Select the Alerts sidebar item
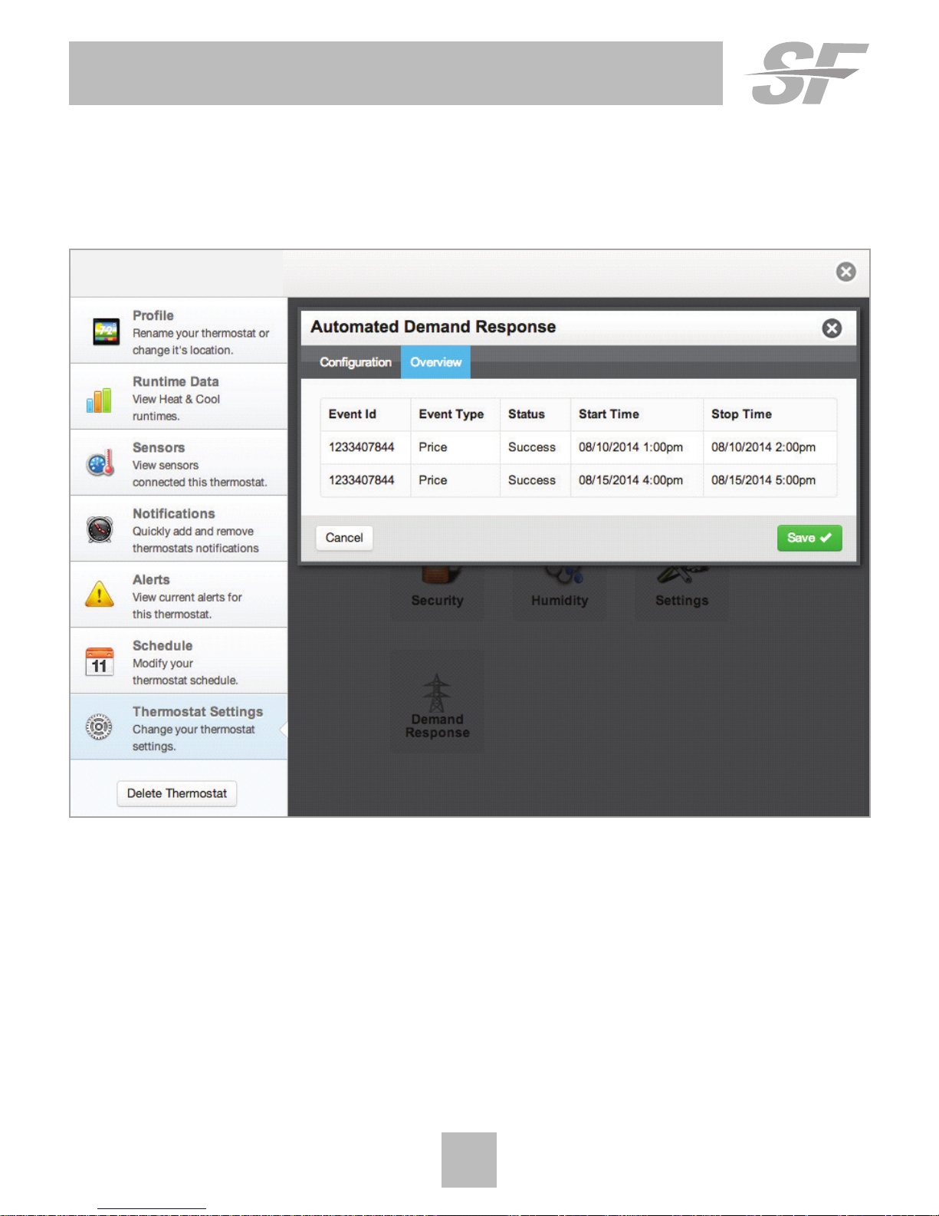939x1216 pixels. click(179, 595)
